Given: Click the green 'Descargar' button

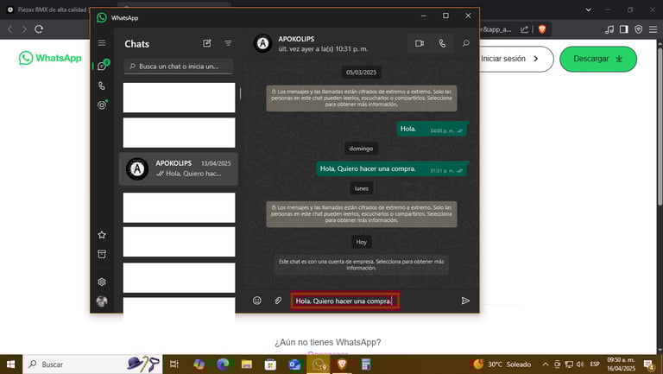Looking at the screenshot, I should pyautogui.click(x=598, y=59).
